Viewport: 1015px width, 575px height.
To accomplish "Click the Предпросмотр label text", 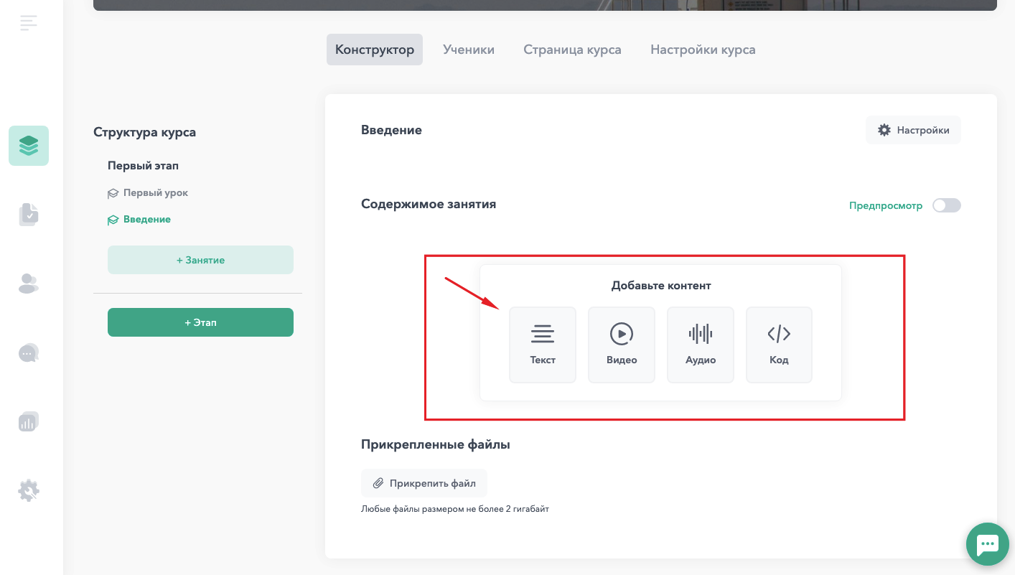I will [x=886, y=205].
